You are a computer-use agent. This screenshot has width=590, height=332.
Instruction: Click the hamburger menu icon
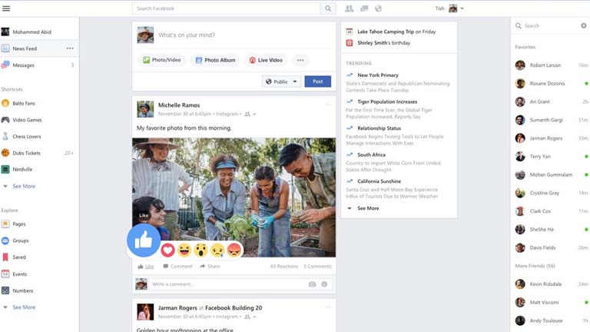6,8
